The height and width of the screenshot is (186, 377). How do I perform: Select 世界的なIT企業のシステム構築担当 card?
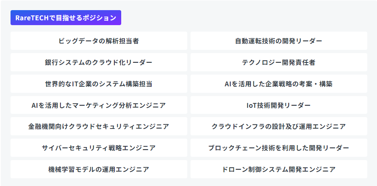coord(99,84)
